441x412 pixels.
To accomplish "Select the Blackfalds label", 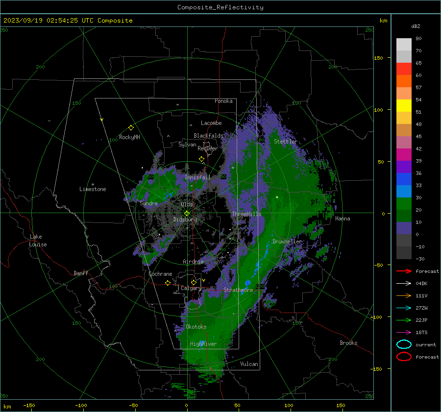I will click(208, 136).
